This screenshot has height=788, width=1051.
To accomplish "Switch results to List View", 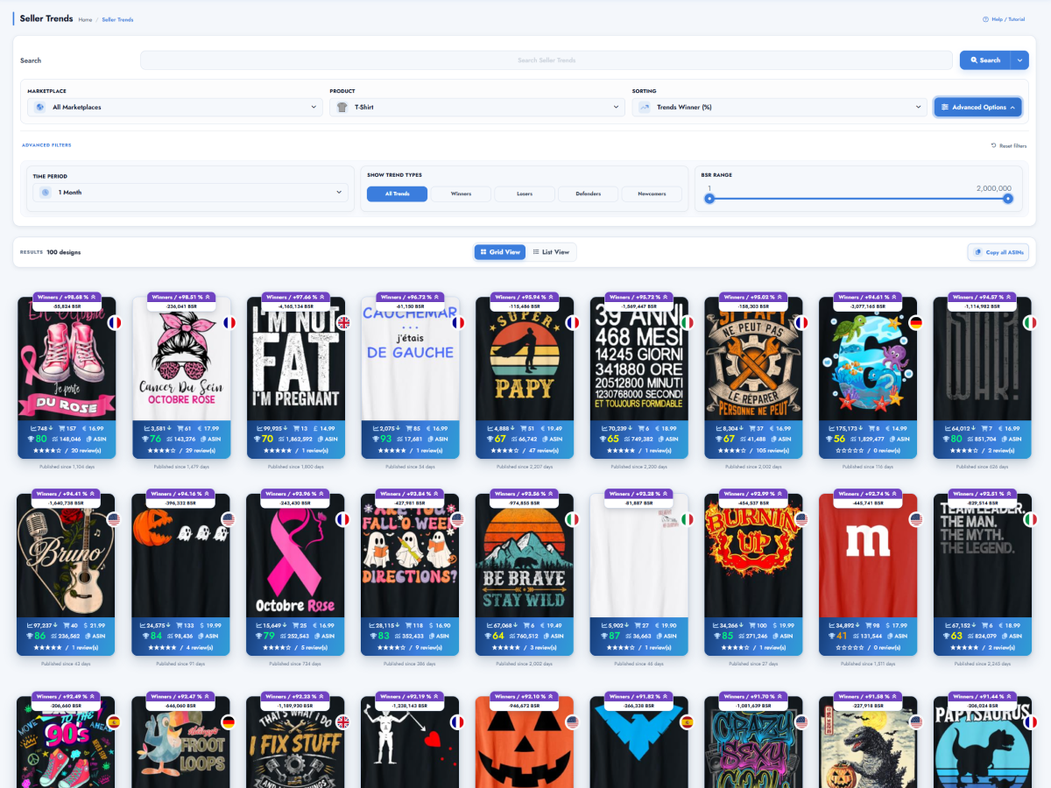I will click(x=550, y=252).
